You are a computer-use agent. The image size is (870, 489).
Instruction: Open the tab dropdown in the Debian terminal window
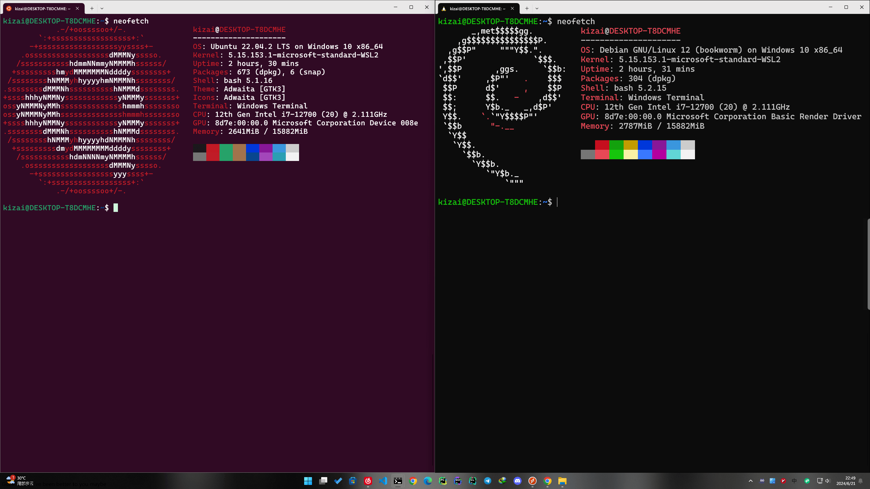(x=537, y=8)
